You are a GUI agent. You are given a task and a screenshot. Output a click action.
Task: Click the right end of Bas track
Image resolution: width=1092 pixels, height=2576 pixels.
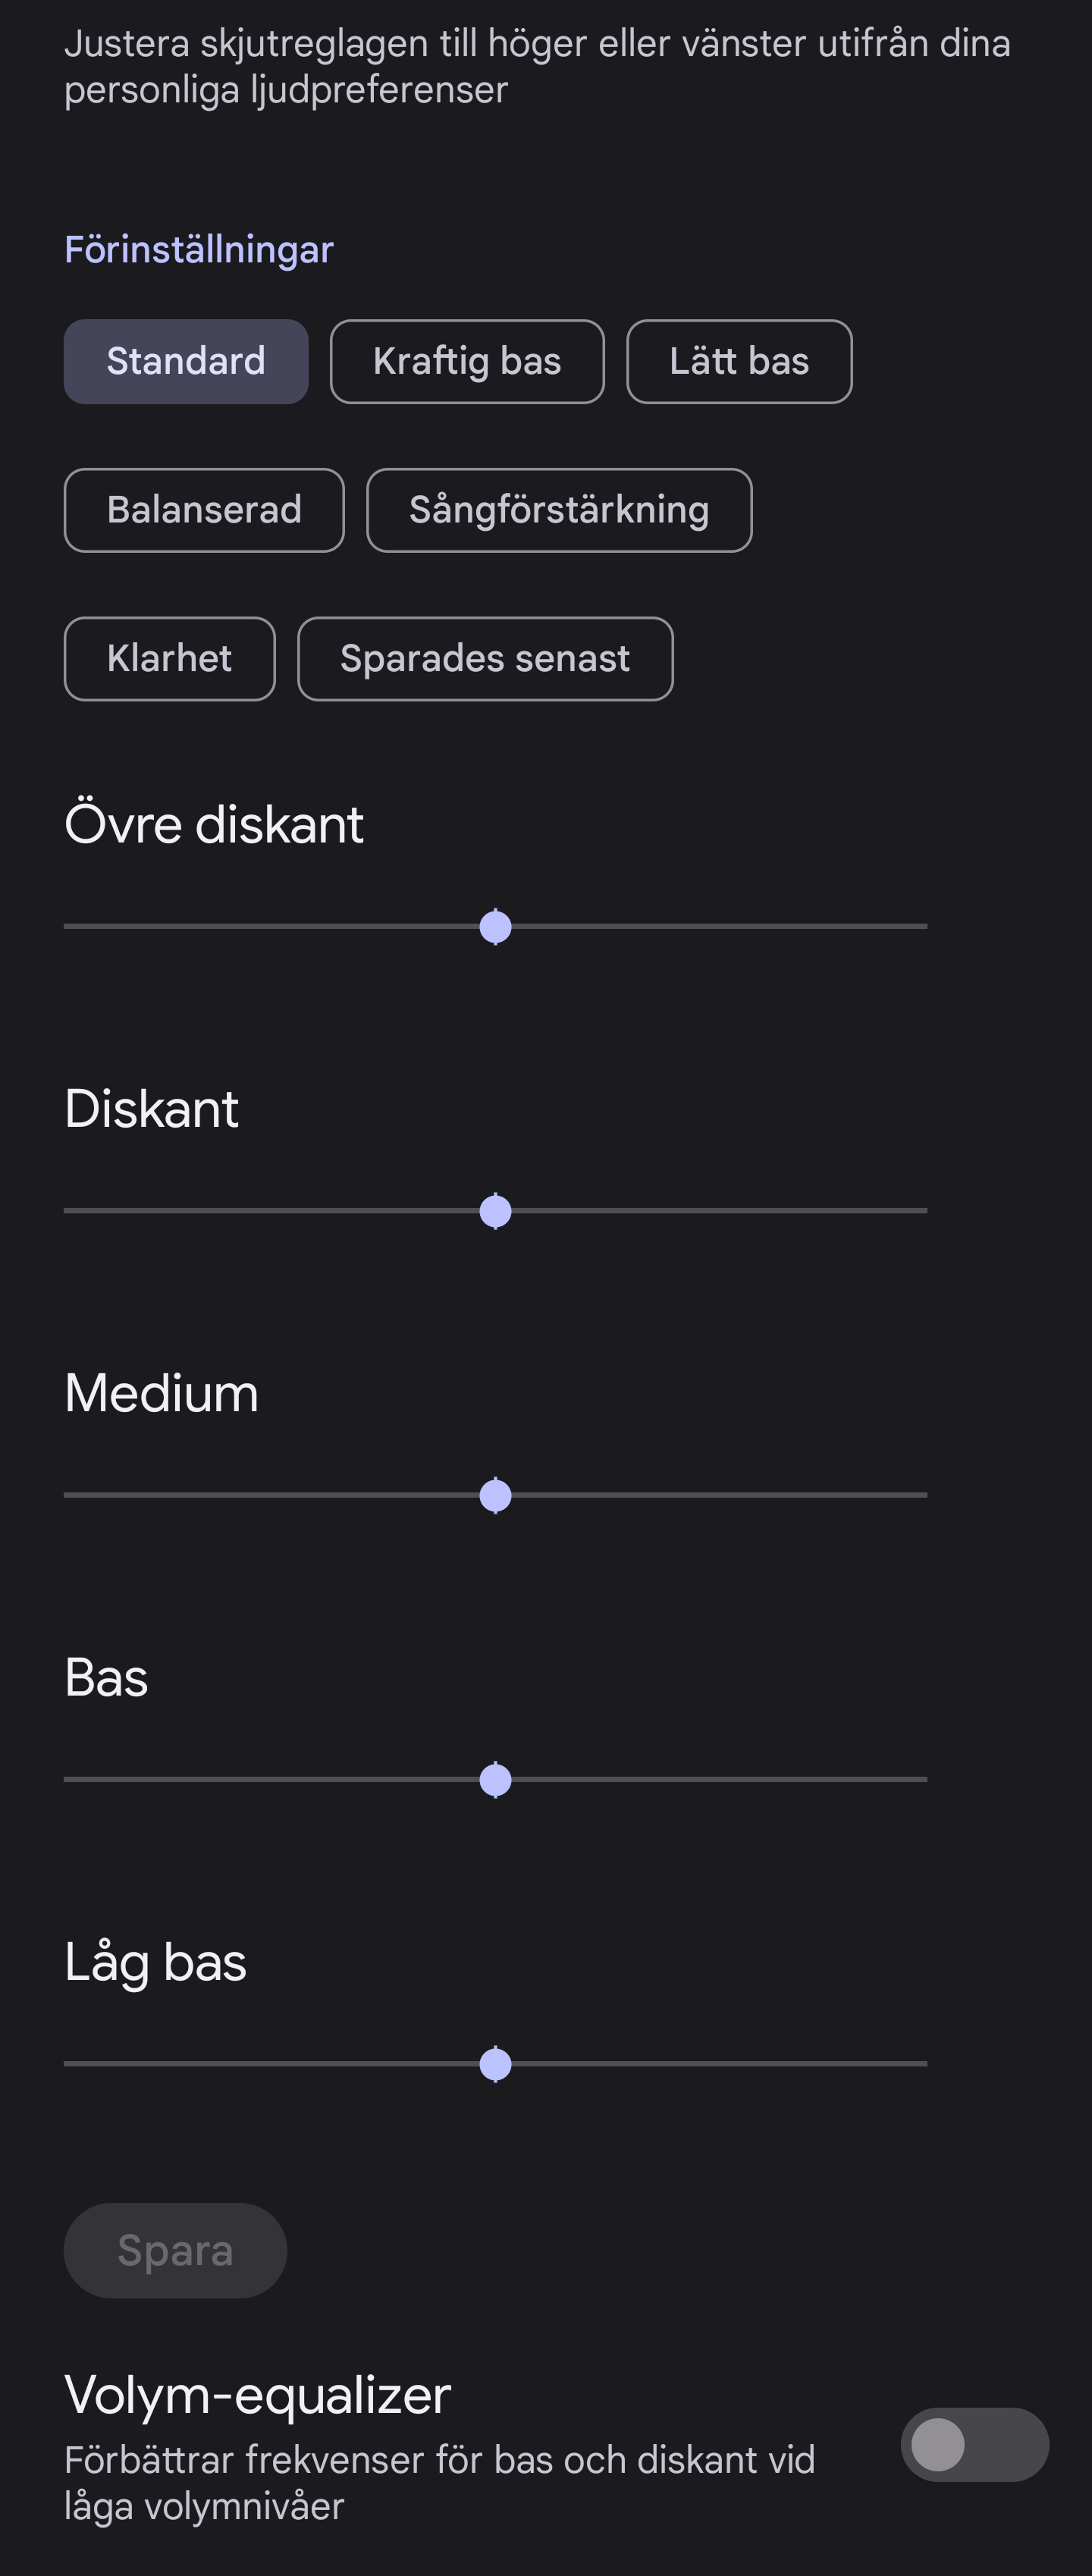(x=920, y=1780)
